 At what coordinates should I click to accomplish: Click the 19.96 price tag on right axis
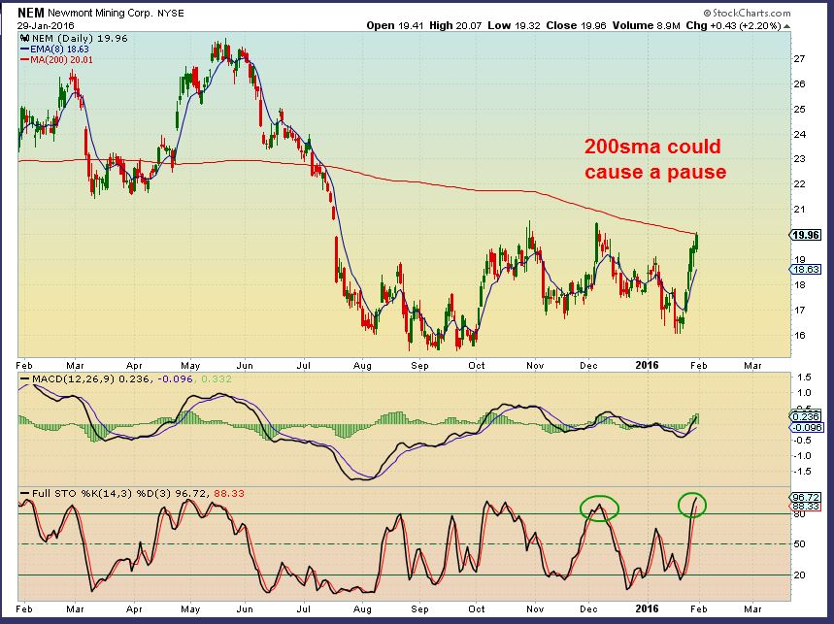806,235
